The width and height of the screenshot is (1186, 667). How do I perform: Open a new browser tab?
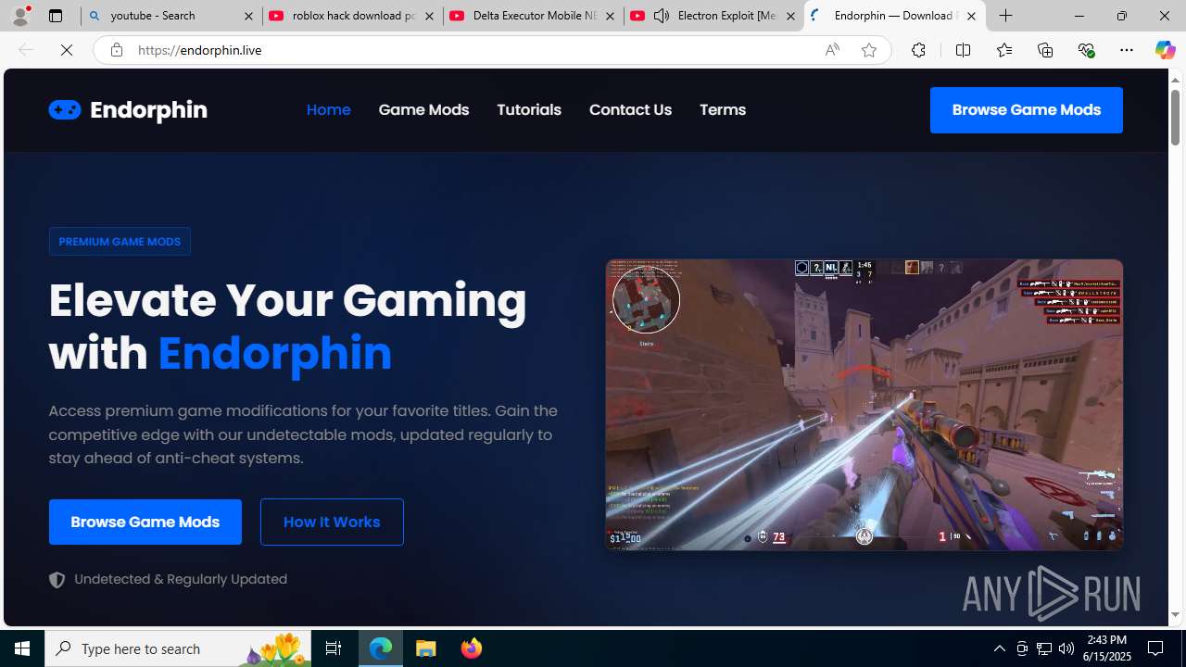coord(1006,16)
